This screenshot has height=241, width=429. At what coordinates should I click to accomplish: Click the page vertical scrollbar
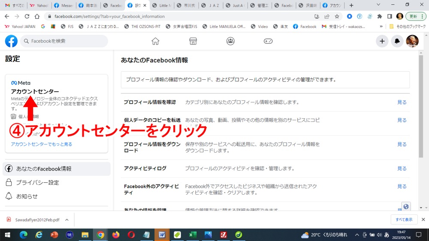(421, 105)
